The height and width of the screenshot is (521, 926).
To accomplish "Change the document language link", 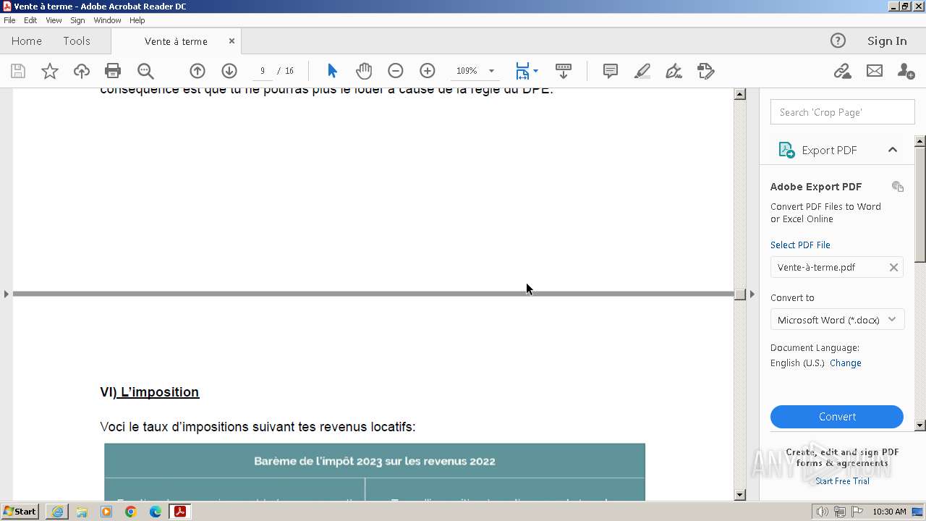I will coord(846,363).
